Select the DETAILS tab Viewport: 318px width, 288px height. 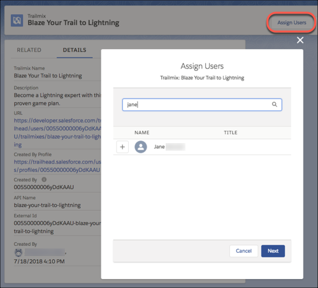tap(75, 50)
